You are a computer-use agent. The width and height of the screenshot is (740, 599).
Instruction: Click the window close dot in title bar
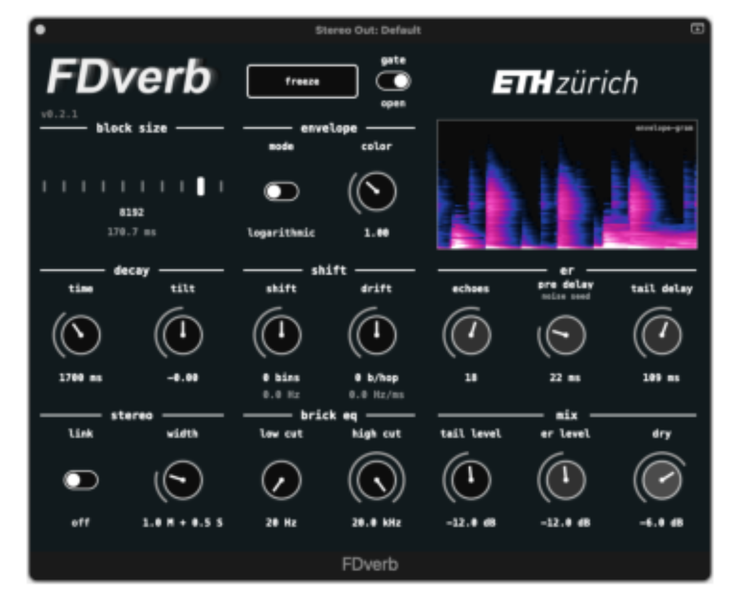[40, 30]
